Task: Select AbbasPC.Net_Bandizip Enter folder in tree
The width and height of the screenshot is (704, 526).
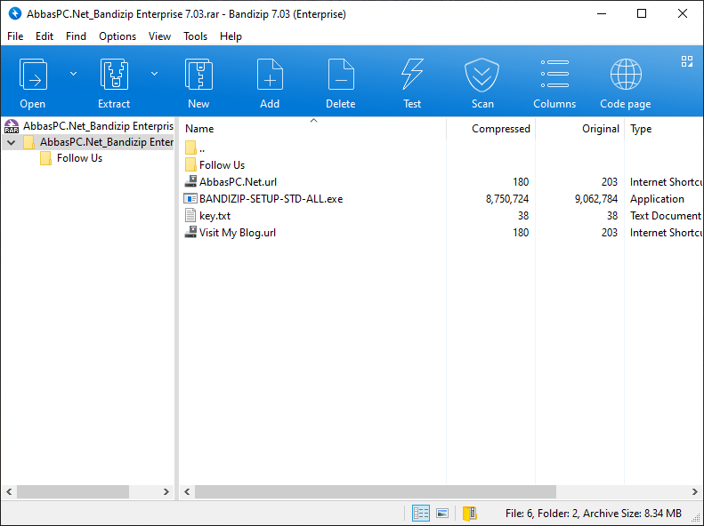Action: (x=98, y=142)
